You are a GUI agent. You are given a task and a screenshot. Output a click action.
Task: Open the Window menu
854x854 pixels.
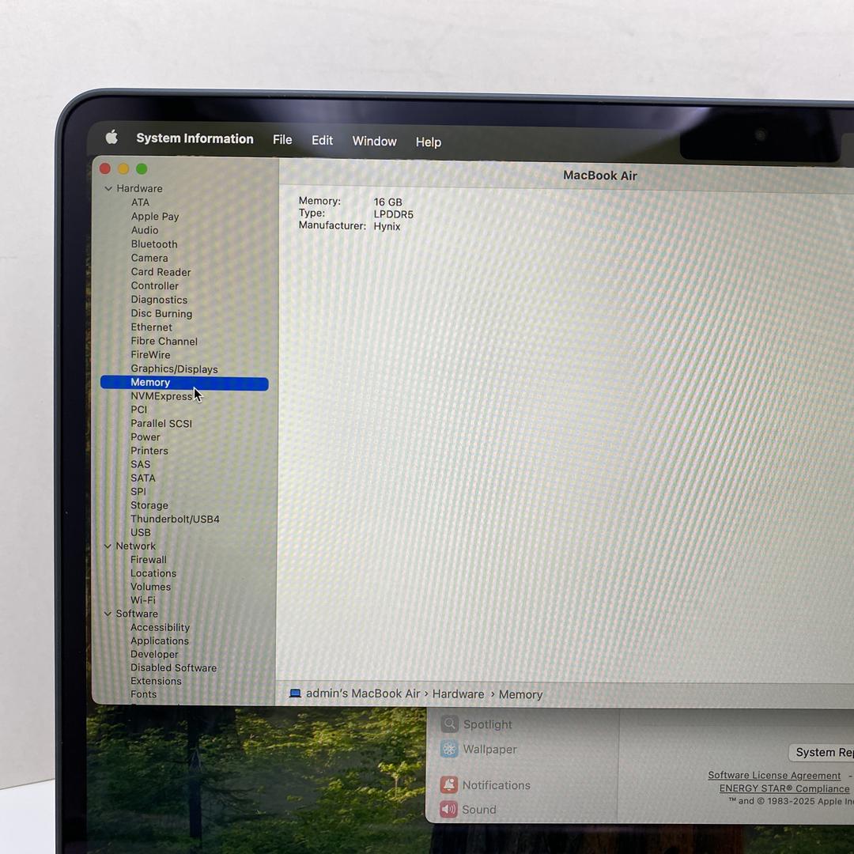(374, 142)
